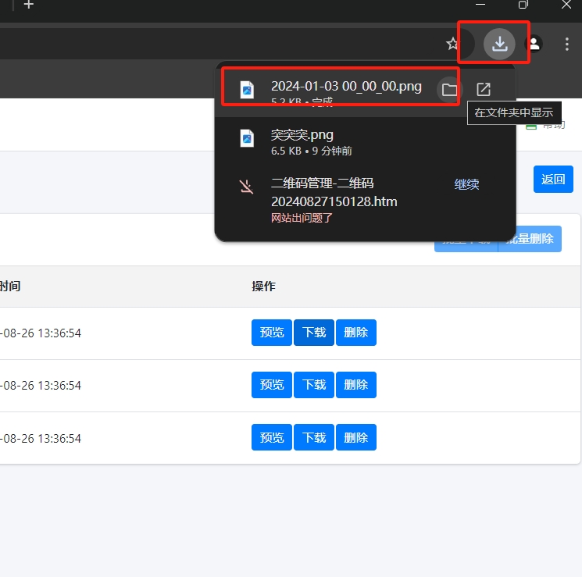
Task: Close the downloads popup via the toolbar download icon
Action: (499, 44)
